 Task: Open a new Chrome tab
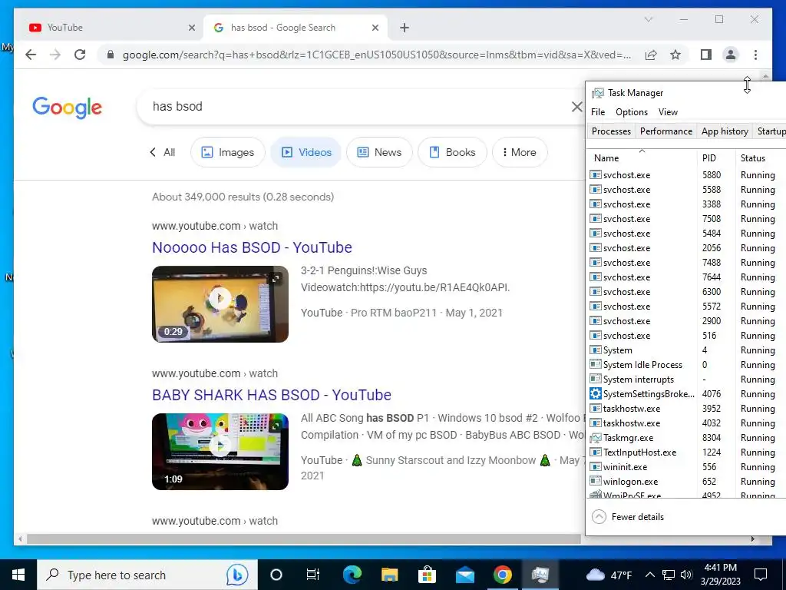(404, 28)
